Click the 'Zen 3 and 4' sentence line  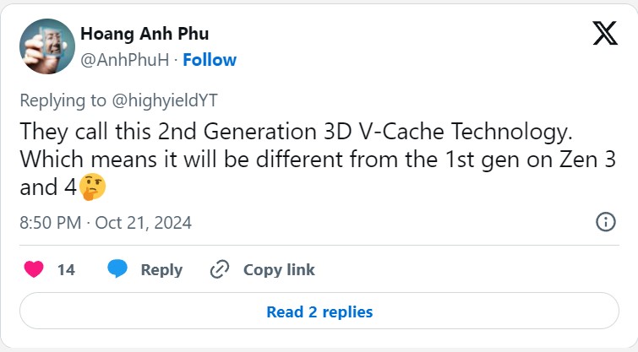point(318,160)
